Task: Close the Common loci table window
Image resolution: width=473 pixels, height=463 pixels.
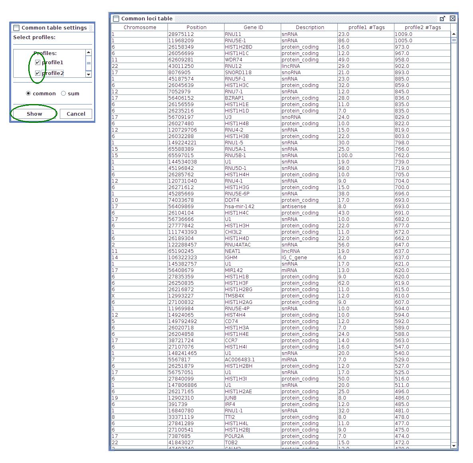Action: pos(453,18)
